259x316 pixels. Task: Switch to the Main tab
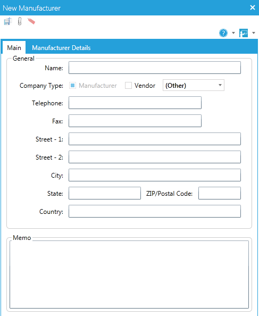[x=14, y=48]
